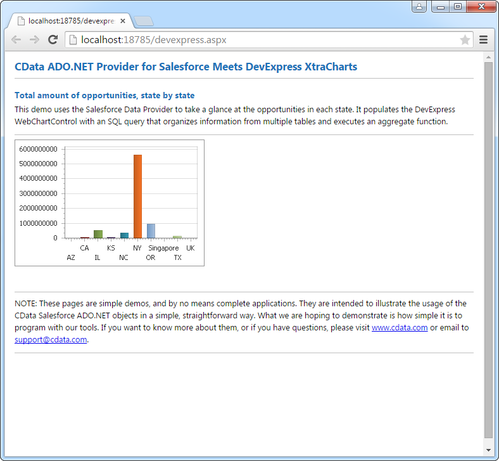The width and height of the screenshot is (499, 461).
Task: Select the localhost:18785/devexpress tab
Action: [x=70, y=21]
